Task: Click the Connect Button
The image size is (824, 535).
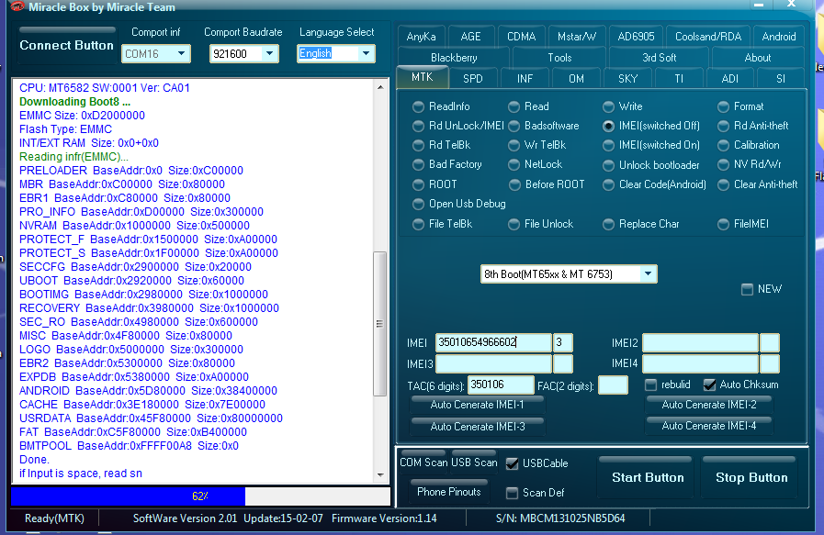Action: 67,45
